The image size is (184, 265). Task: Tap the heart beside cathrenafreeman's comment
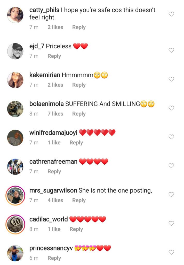coord(171,166)
